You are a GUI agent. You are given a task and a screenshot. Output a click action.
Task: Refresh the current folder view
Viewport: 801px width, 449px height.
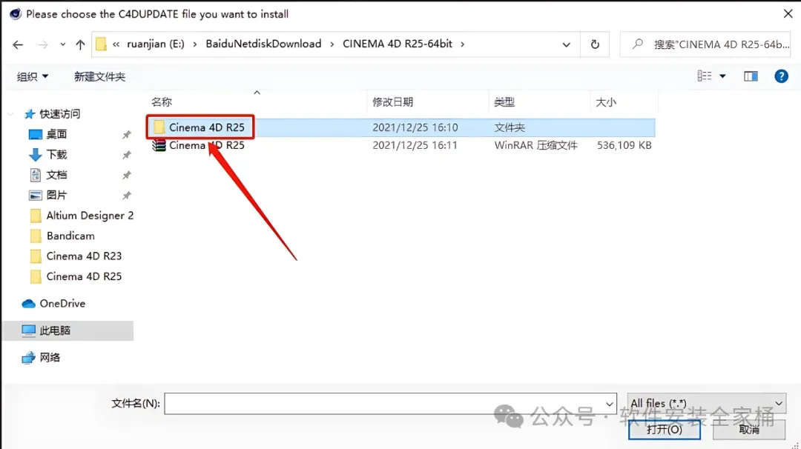[x=595, y=44]
